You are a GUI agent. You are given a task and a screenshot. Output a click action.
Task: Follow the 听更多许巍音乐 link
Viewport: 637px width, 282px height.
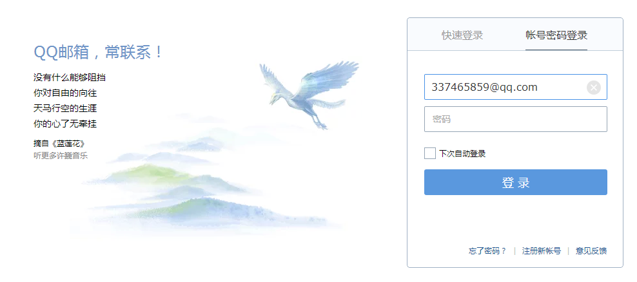[61, 155]
